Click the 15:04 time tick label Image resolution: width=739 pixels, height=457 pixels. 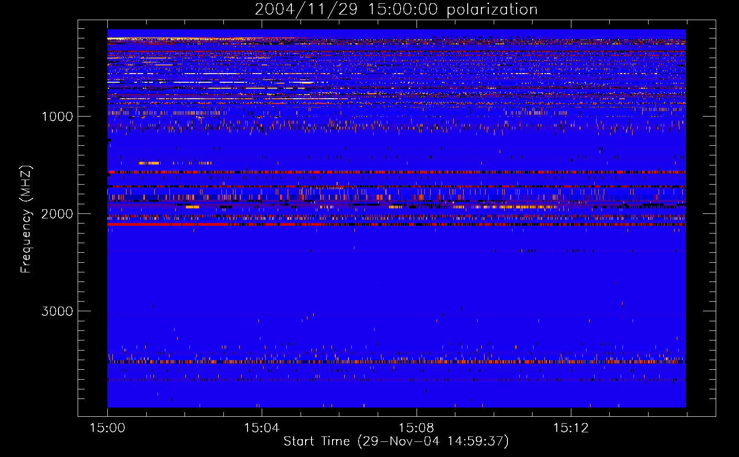(x=262, y=428)
